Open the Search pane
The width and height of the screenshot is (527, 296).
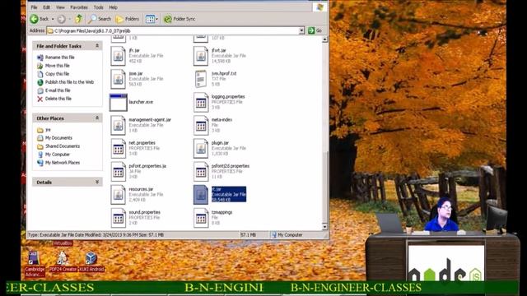click(x=100, y=19)
